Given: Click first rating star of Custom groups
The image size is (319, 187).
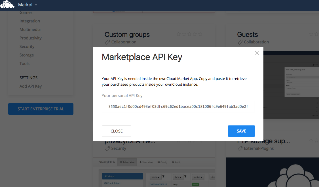Looking at the screenshot, I should 178,34.
